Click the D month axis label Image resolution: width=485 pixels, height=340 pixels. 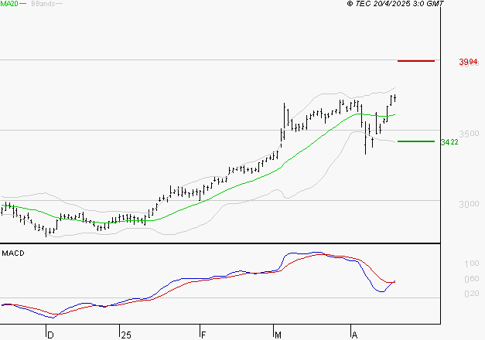50,335
